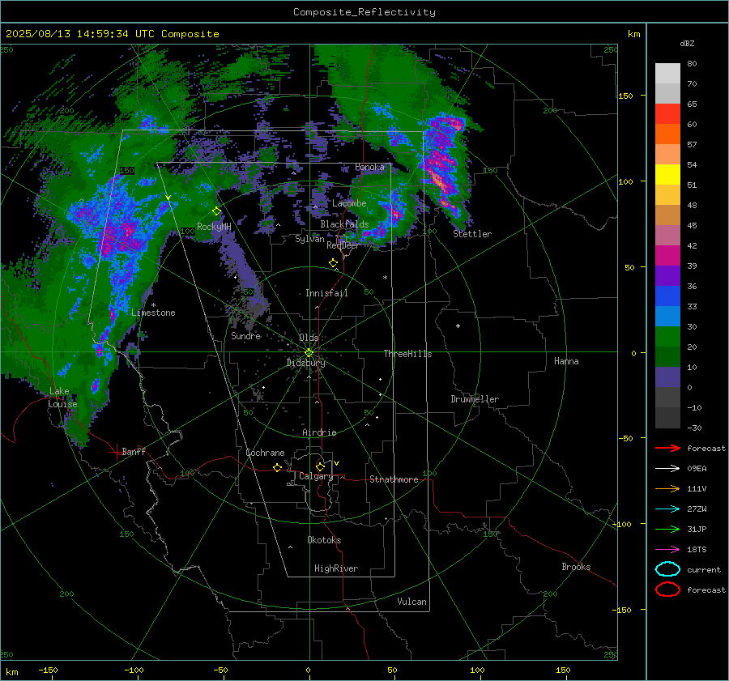Click the 'Brooks' city label
This screenshot has height=681, width=729.
pos(576,567)
